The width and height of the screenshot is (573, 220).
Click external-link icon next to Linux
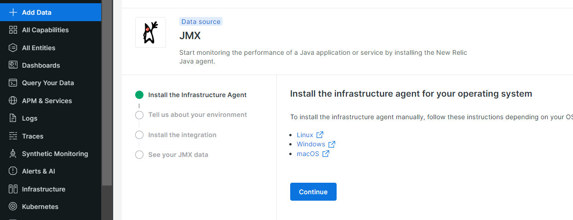click(x=320, y=135)
